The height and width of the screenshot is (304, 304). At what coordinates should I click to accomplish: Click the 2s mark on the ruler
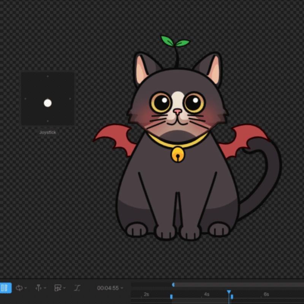[146, 294]
